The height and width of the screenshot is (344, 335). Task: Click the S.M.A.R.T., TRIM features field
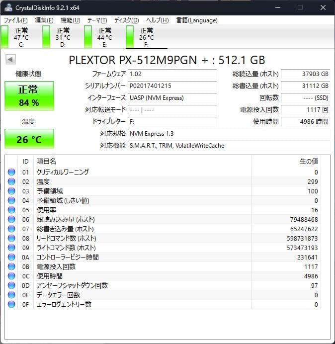click(229, 146)
